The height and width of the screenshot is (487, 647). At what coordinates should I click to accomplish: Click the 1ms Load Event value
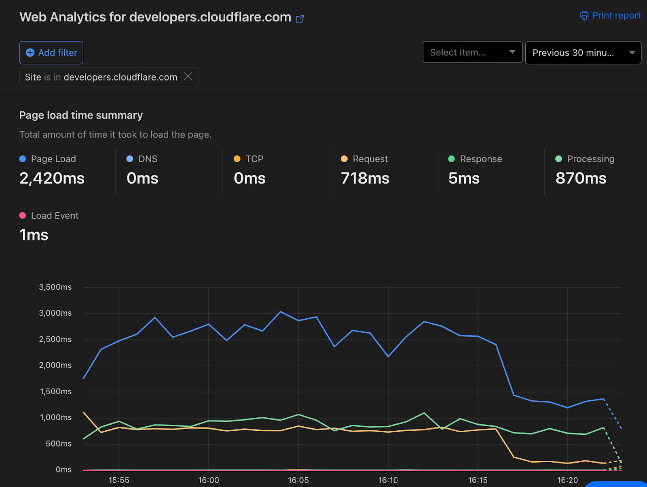(x=34, y=235)
